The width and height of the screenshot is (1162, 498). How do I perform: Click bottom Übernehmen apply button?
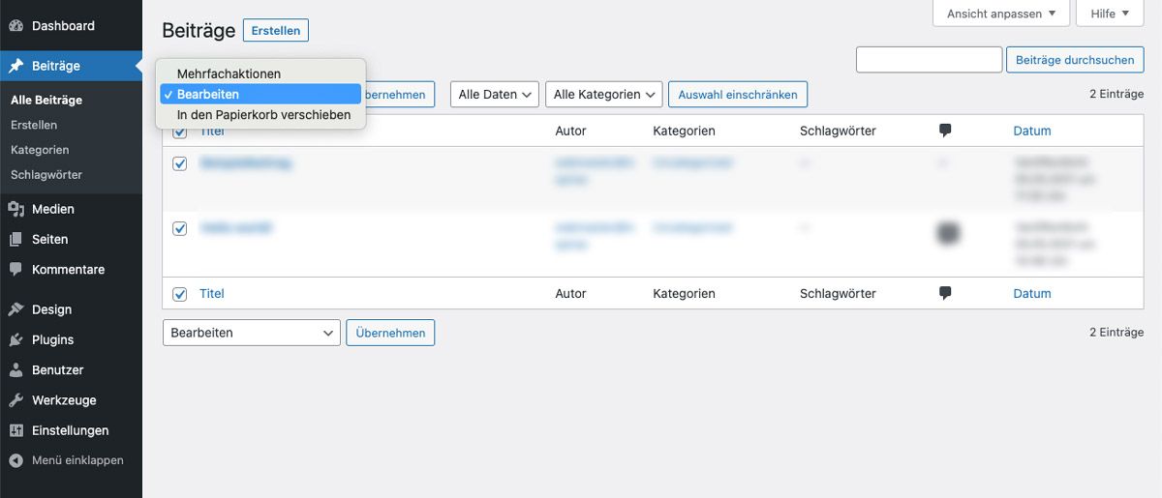pos(390,333)
